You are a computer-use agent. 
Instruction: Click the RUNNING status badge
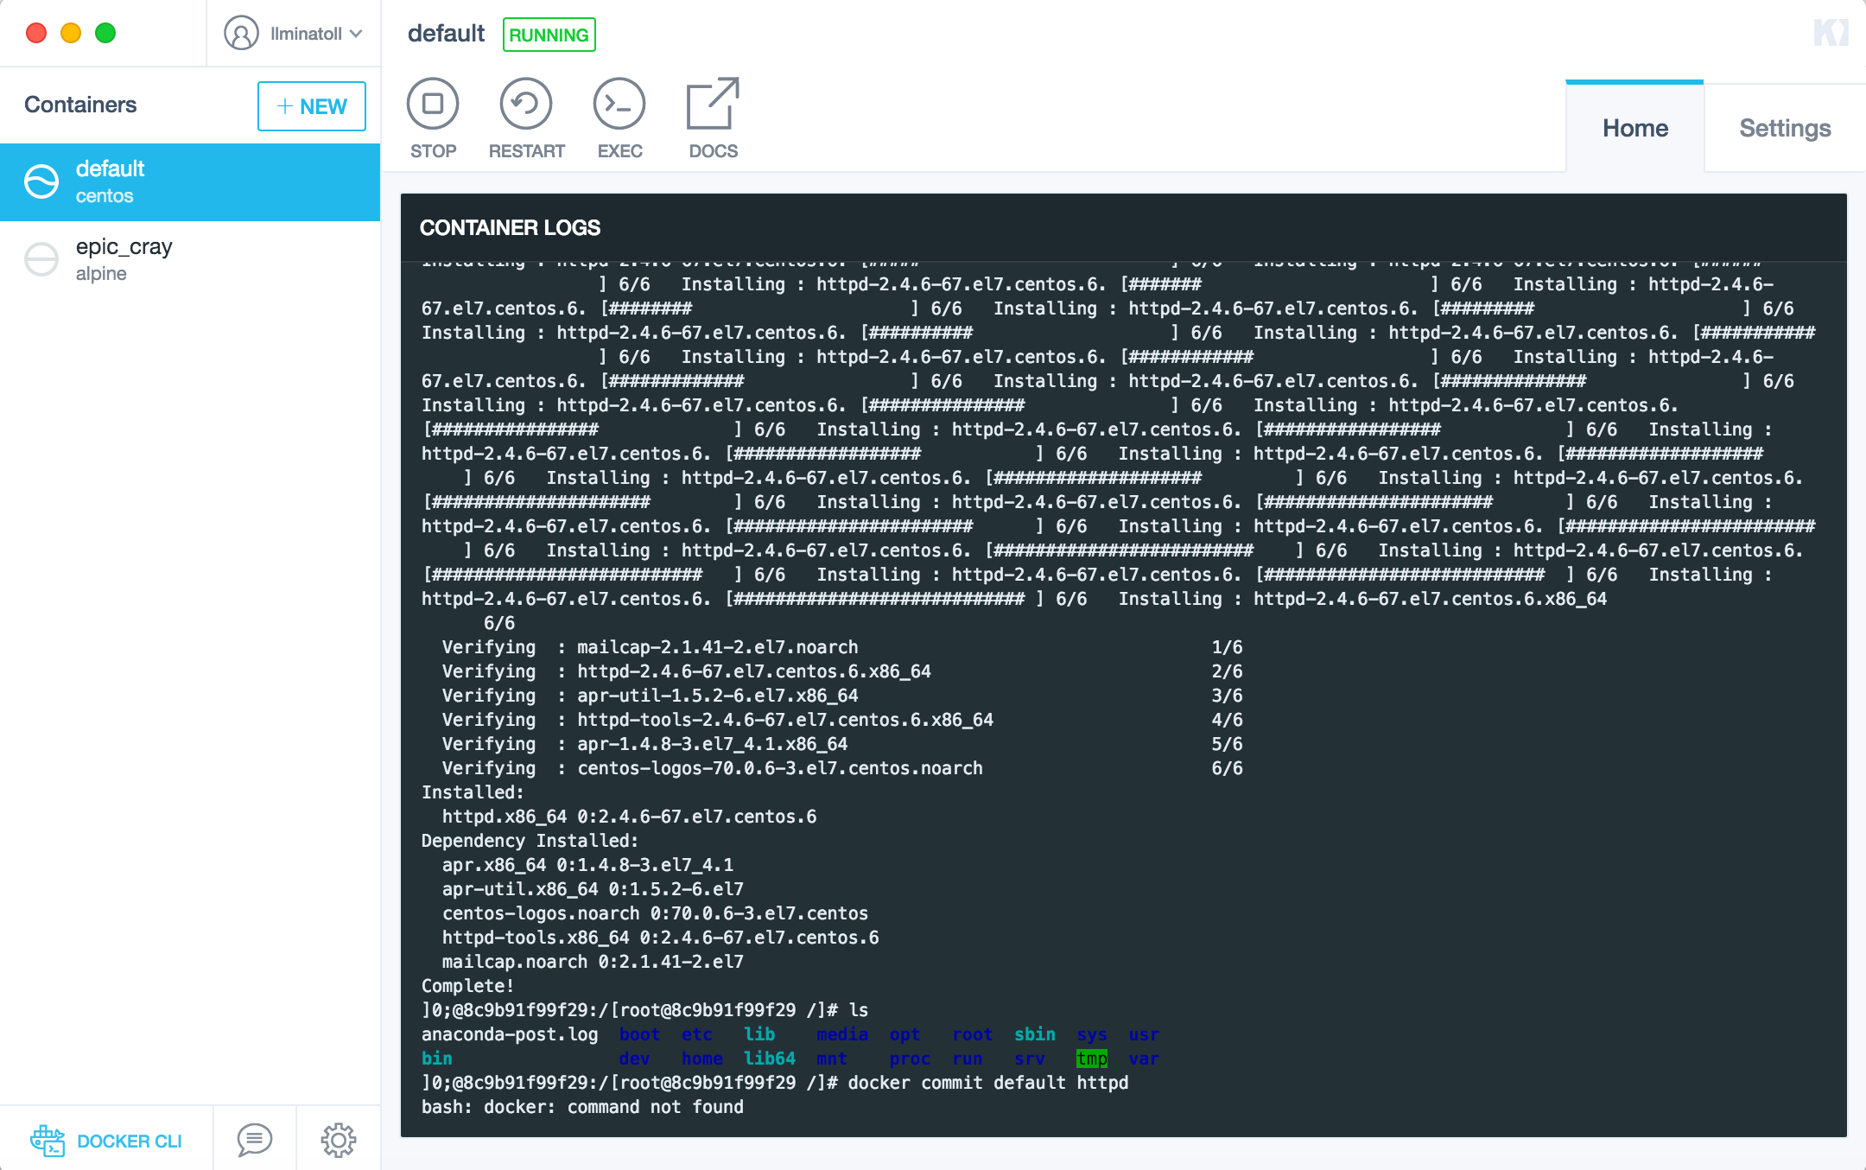pos(549,35)
